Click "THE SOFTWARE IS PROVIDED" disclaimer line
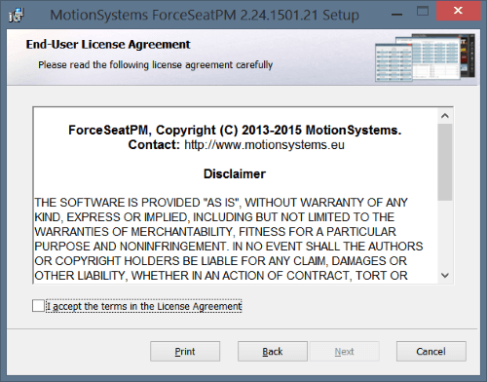 coord(221,203)
